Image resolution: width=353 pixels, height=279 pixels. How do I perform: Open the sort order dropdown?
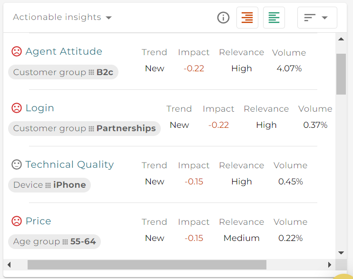coord(317,18)
